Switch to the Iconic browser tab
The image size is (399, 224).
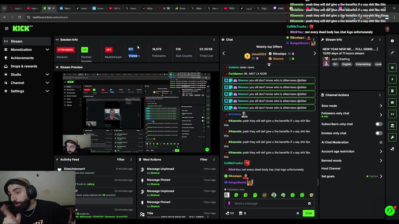[82, 8]
